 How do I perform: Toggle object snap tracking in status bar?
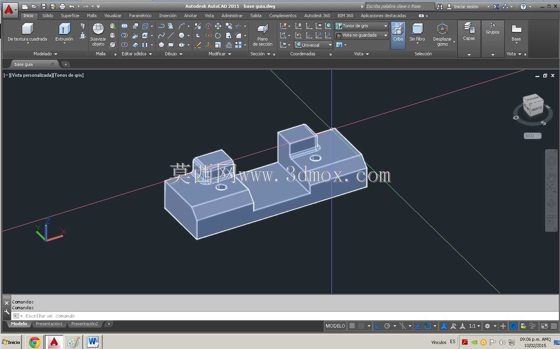[418, 326]
